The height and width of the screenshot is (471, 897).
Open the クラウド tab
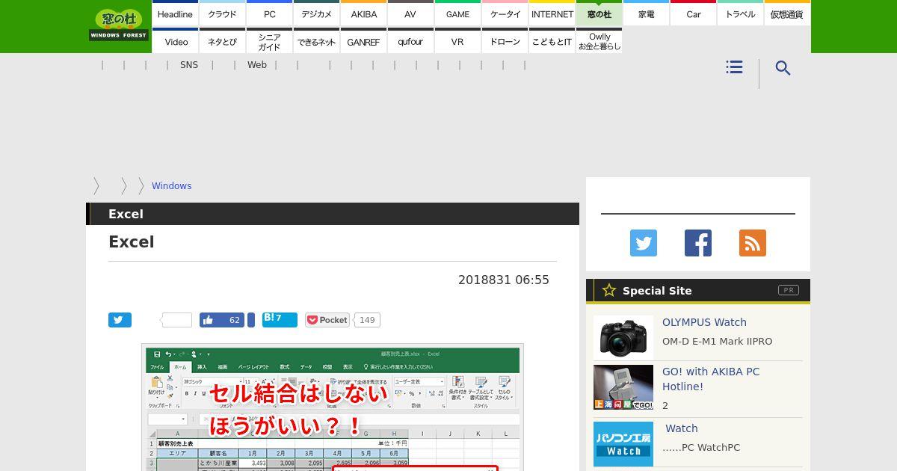[222, 13]
